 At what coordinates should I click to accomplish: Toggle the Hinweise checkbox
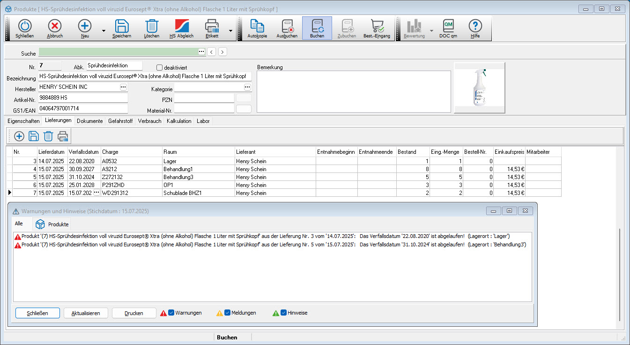(x=283, y=313)
